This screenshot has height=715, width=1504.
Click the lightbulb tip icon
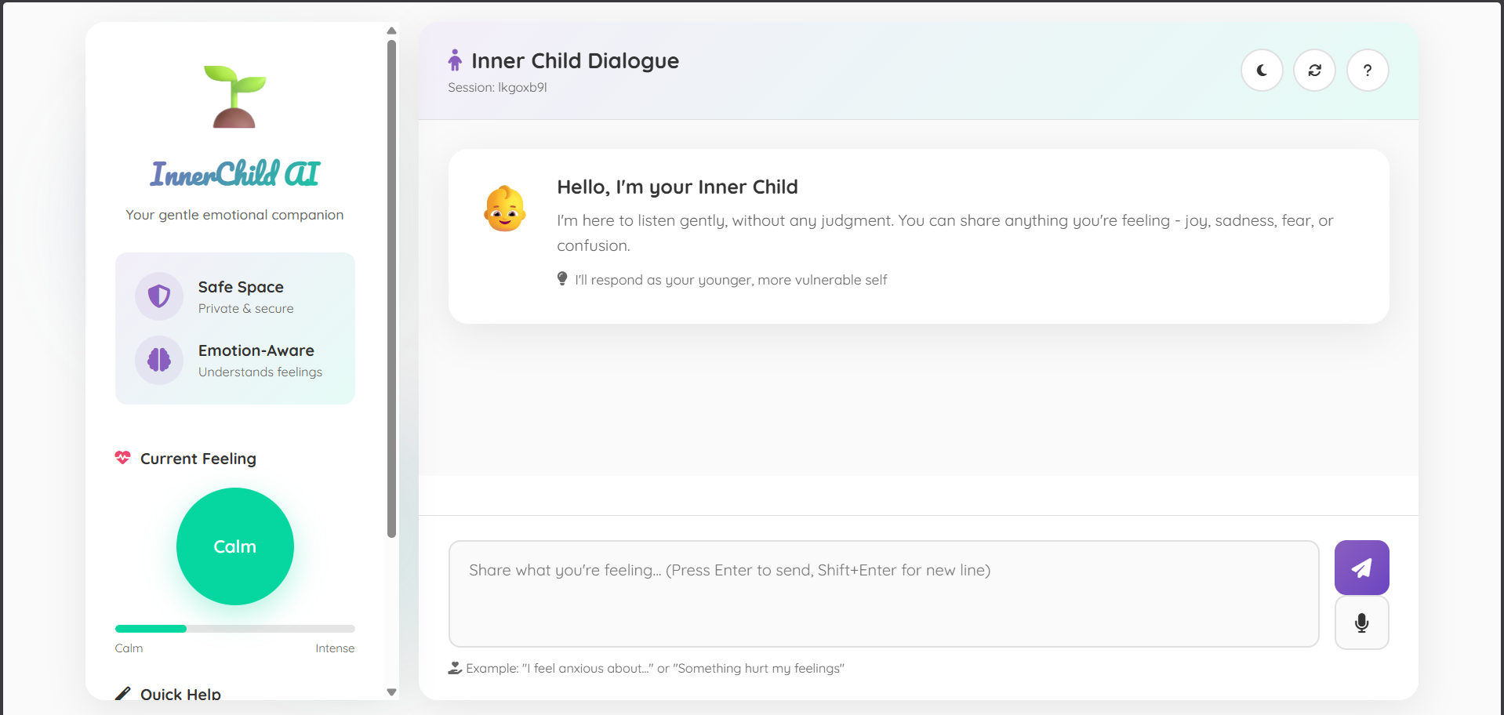tap(562, 279)
